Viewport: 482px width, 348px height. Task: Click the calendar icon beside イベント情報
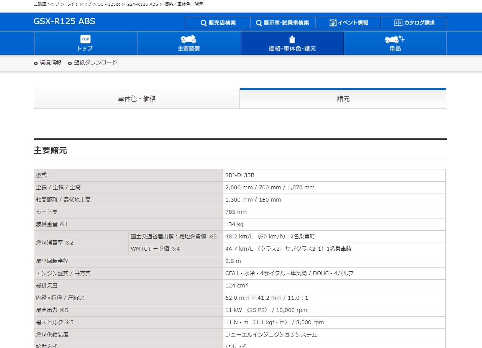(x=333, y=23)
